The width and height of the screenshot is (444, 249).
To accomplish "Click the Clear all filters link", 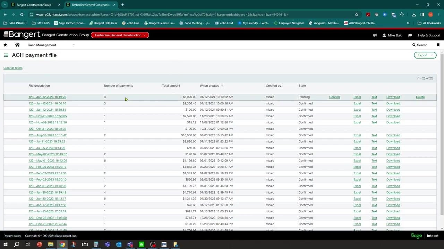I will point(13,68).
